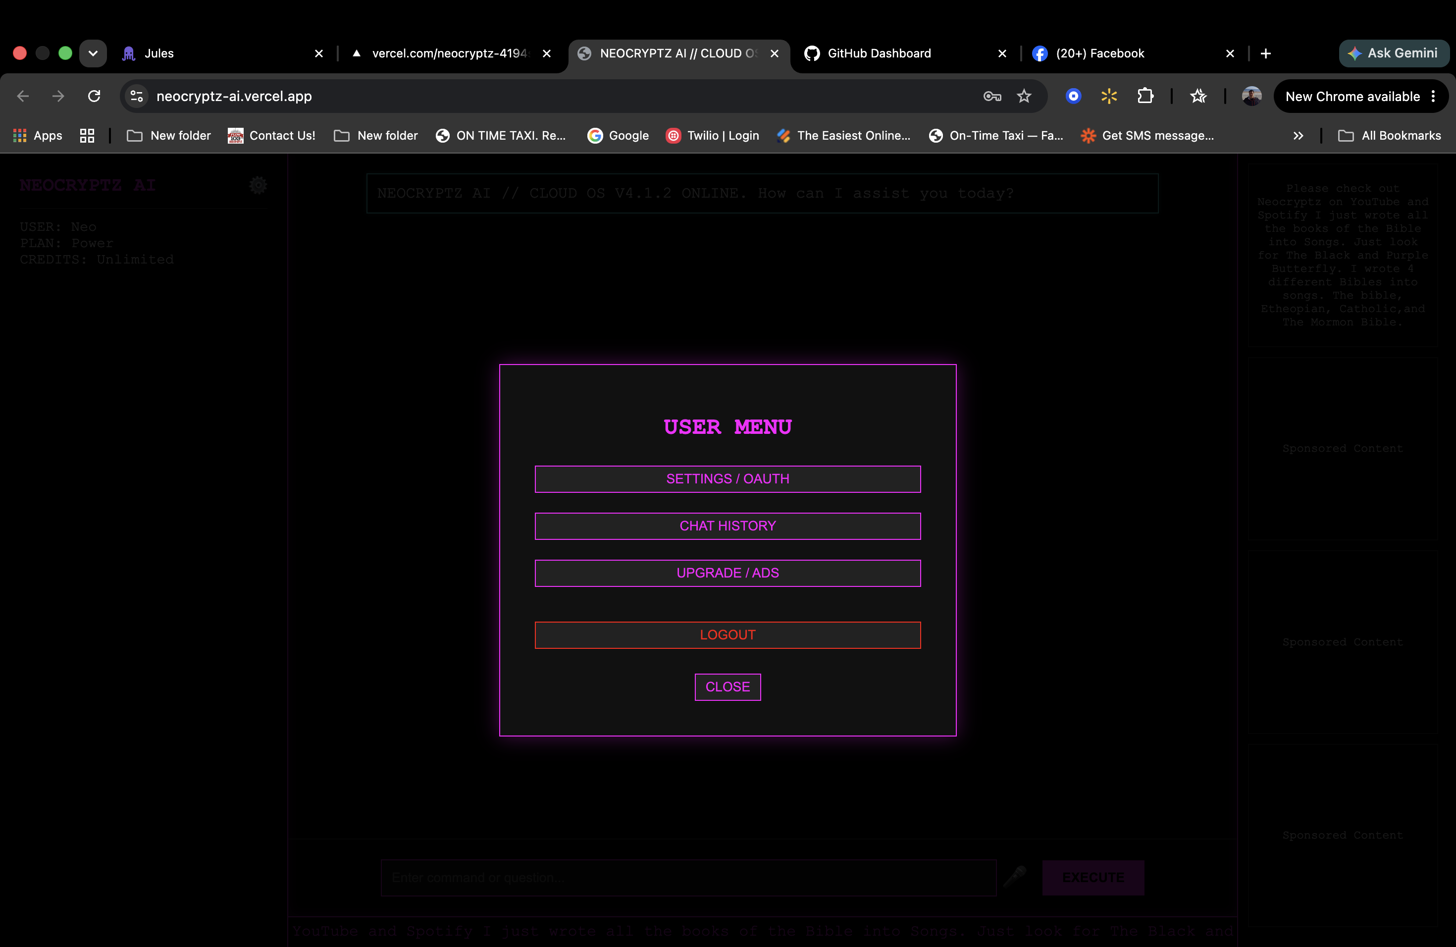
Task: Open the Google bookmark
Action: (x=618, y=136)
